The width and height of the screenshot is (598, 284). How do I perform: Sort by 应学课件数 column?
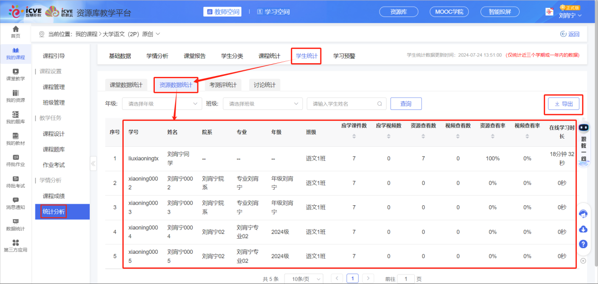354,136
